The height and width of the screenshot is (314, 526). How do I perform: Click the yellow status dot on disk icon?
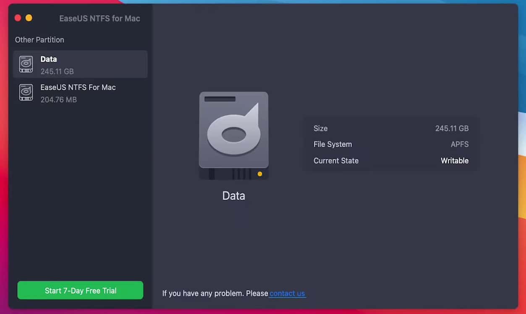click(259, 173)
